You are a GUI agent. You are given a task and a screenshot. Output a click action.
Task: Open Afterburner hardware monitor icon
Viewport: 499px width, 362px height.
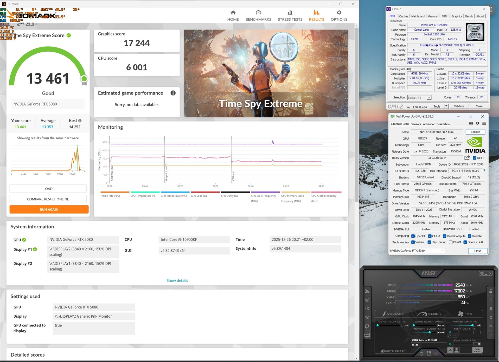[x=367, y=335]
